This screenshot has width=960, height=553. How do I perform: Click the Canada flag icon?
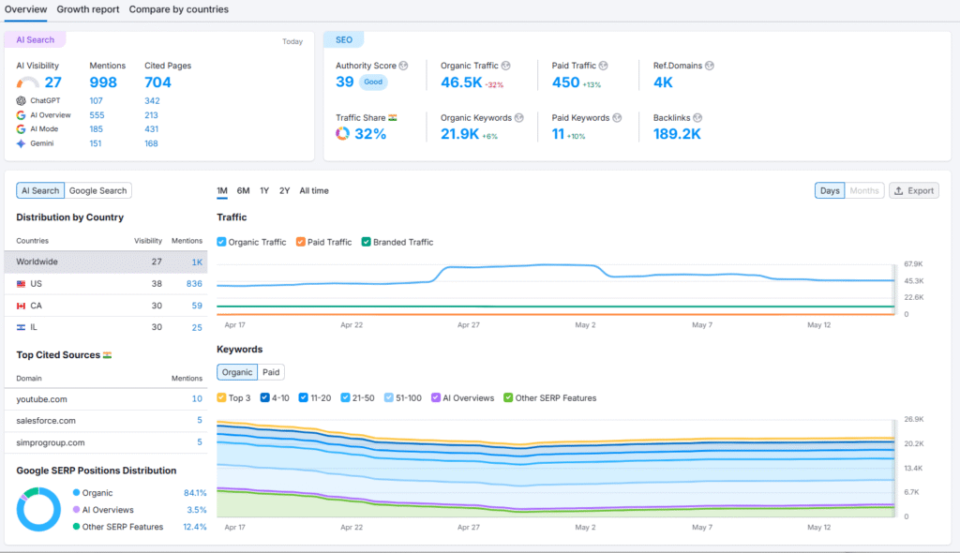pyautogui.click(x=21, y=306)
